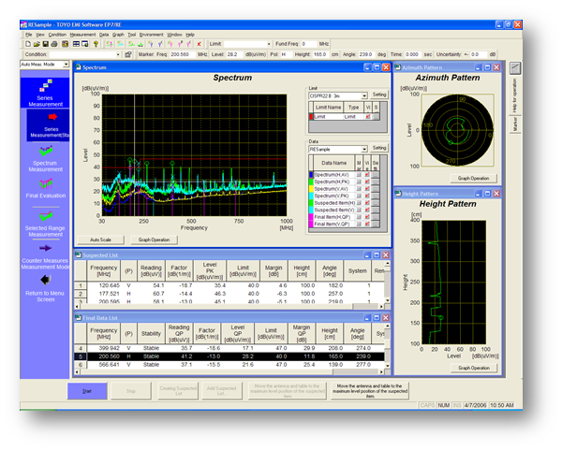Click the Azimuth Pattern window title icon
The height and width of the screenshot is (450, 562).
398,67
